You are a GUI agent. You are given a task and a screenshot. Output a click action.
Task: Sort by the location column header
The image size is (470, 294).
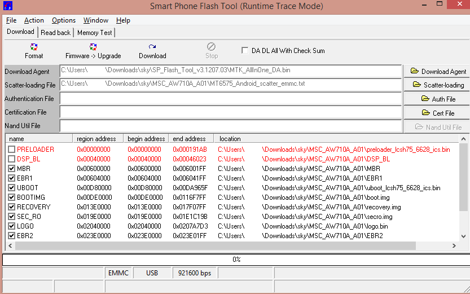336,138
